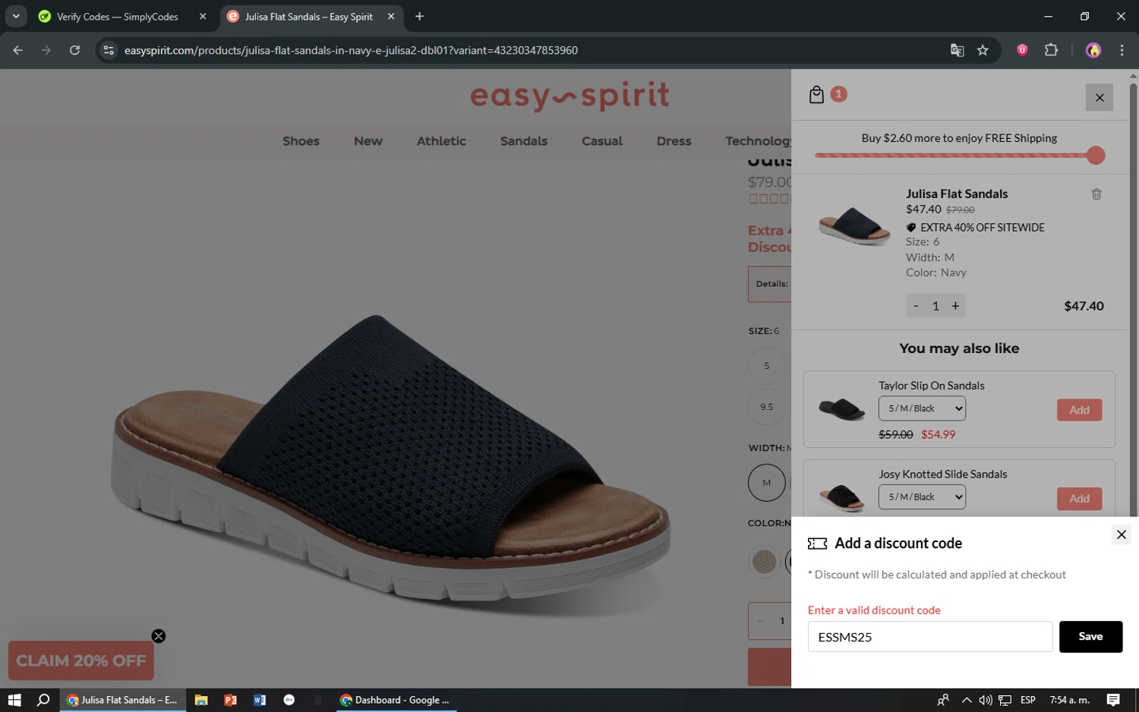Close the Verify Codes browser tab
This screenshot has height=712, width=1139.
[x=203, y=17]
